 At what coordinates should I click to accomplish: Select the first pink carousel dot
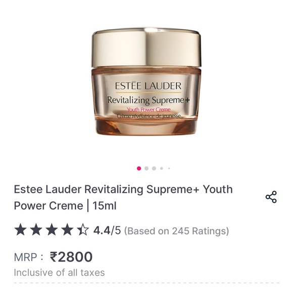point(139,168)
